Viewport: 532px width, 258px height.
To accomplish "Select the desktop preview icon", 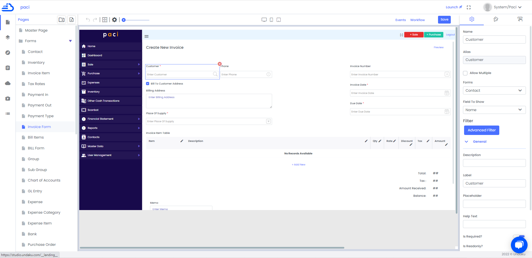I will point(264,20).
